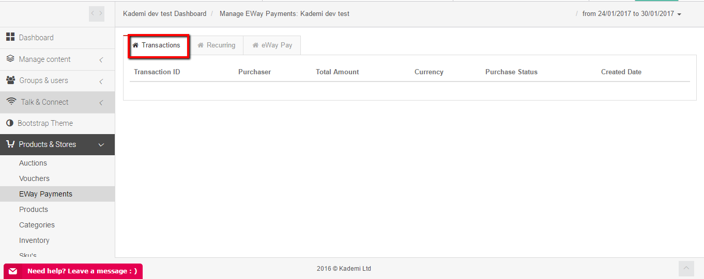Image resolution: width=704 pixels, height=279 pixels.
Task: Click the Transaction ID column header
Action: point(157,72)
